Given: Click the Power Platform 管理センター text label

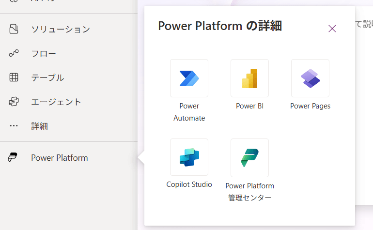Looking at the screenshot, I should pyautogui.click(x=249, y=192).
